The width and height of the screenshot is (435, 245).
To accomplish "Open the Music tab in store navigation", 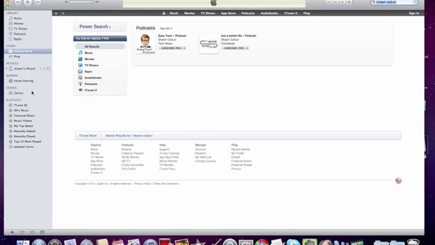I will pyautogui.click(x=174, y=13).
